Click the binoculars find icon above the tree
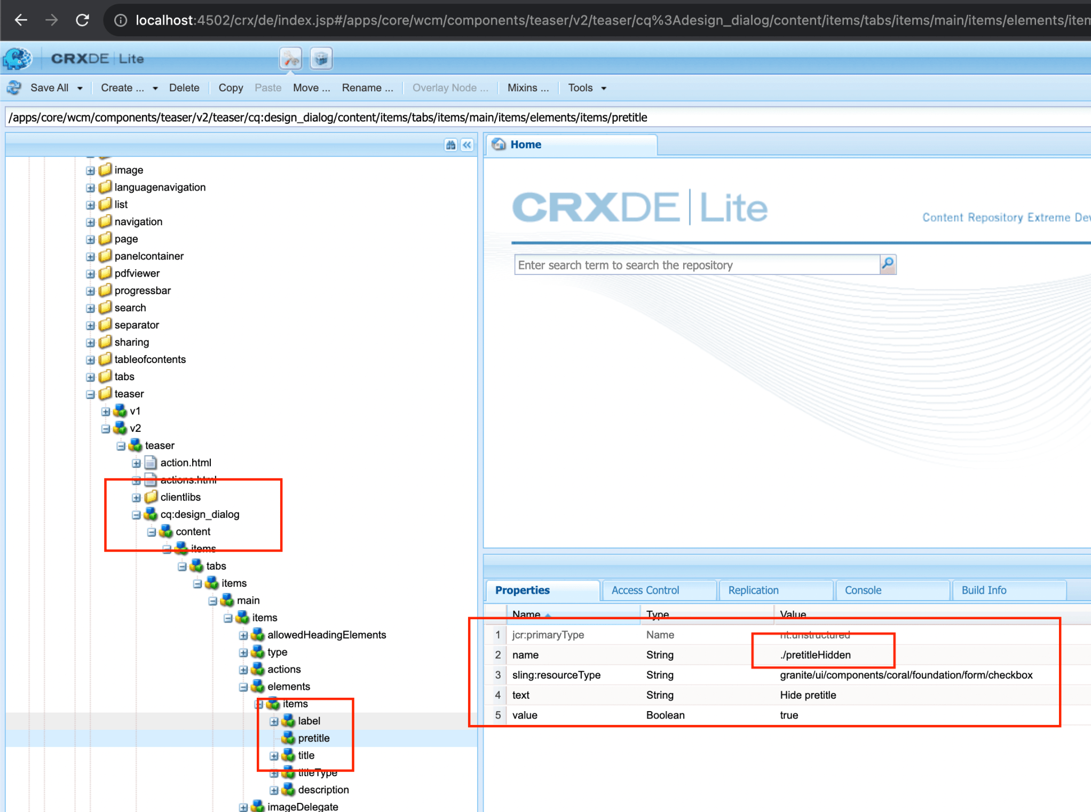Image resolution: width=1091 pixels, height=812 pixels. (x=451, y=145)
